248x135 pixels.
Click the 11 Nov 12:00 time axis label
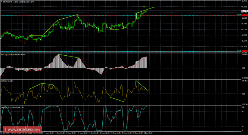(x=83, y=133)
